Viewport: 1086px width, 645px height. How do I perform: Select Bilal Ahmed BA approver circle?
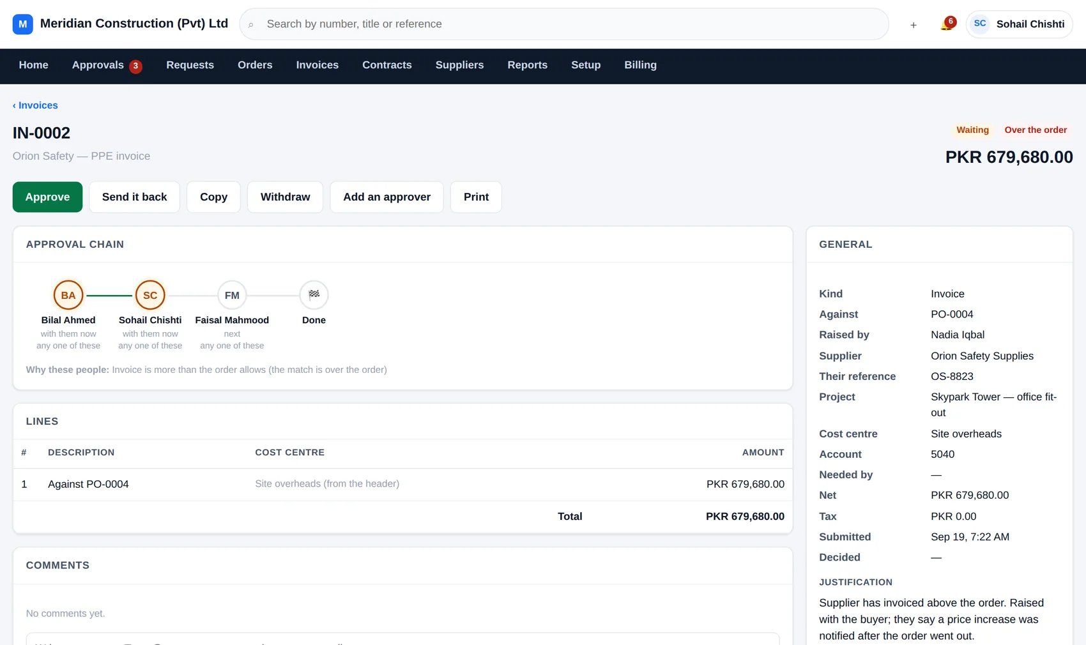68,295
